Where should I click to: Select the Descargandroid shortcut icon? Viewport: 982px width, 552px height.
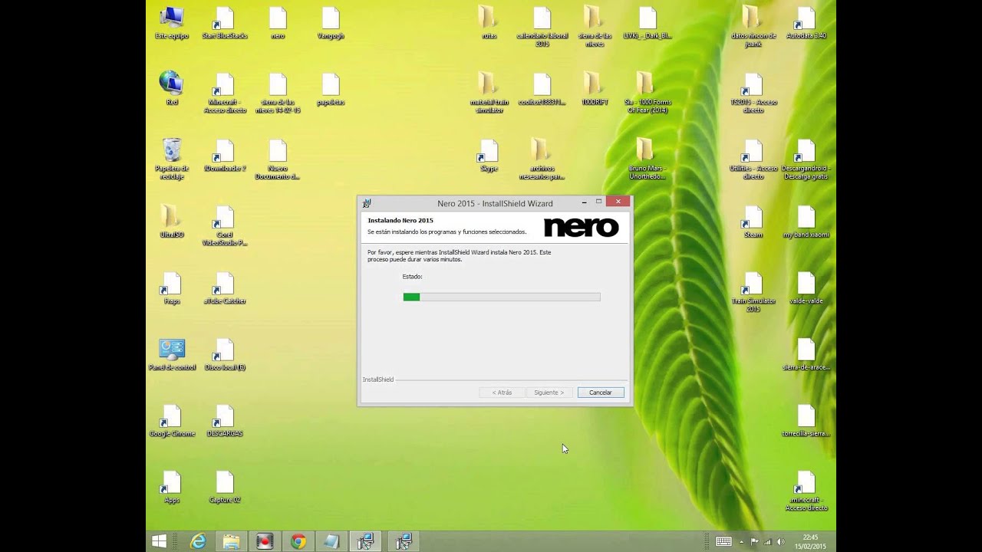pos(806,159)
